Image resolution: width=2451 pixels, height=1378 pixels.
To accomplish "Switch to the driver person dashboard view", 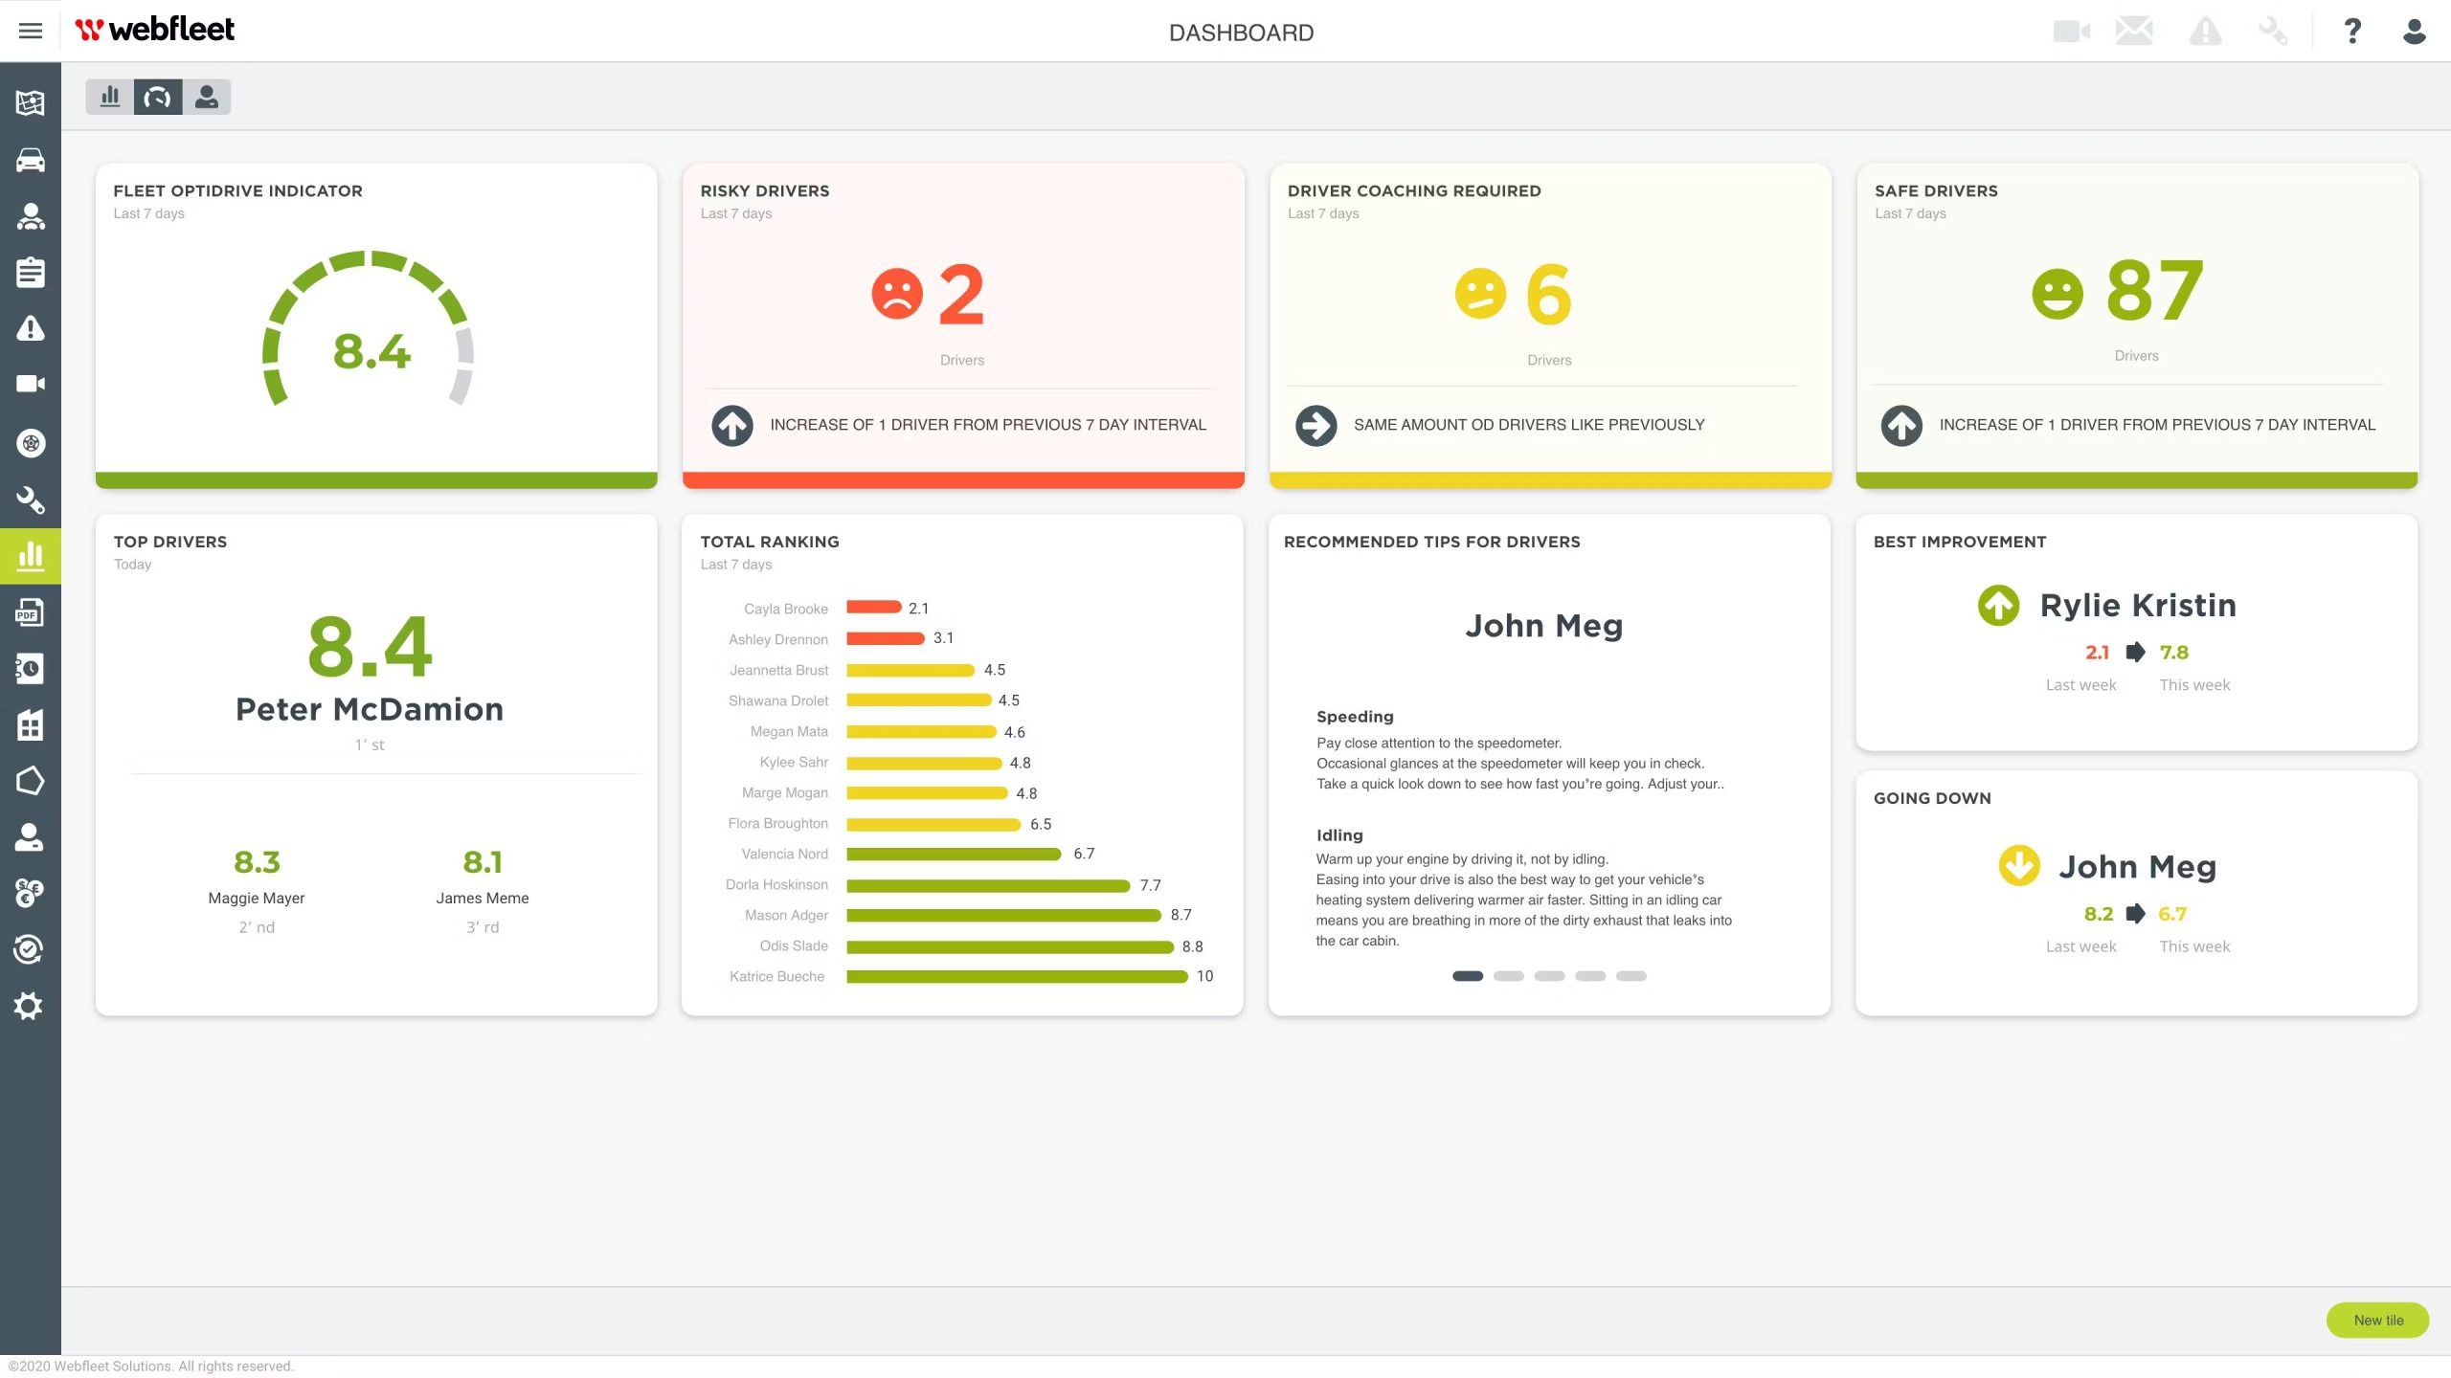I will coord(206,97).
